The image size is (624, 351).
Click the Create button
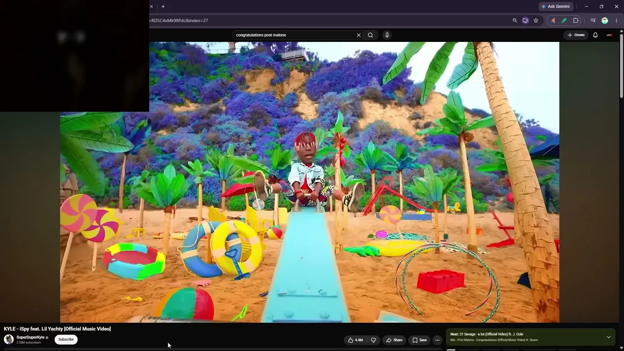tap(576, 35)
